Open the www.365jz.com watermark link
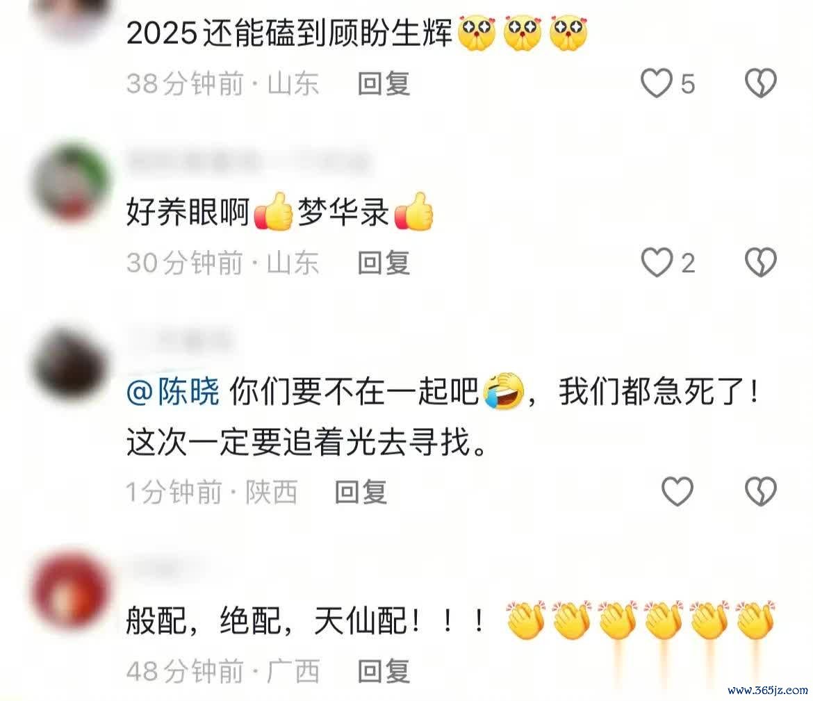The height and width of the screenshot is (701, 813). coord(768,691)
